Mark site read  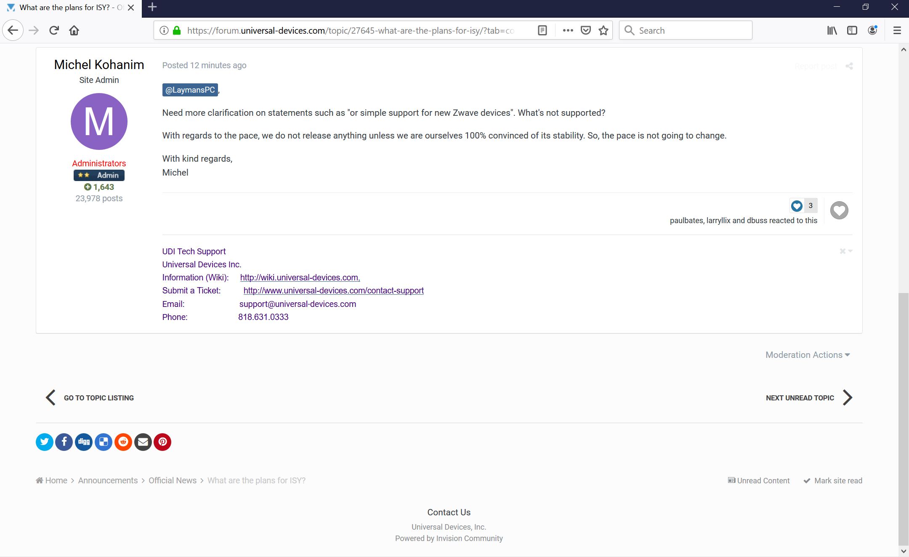[x=833, y=480]
